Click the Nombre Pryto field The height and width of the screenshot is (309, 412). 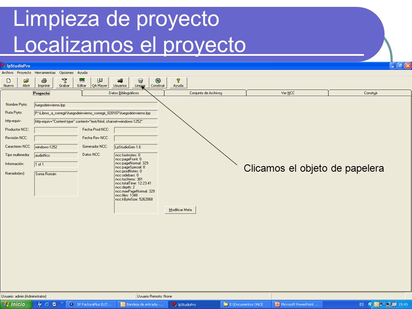tap(96, 105)
